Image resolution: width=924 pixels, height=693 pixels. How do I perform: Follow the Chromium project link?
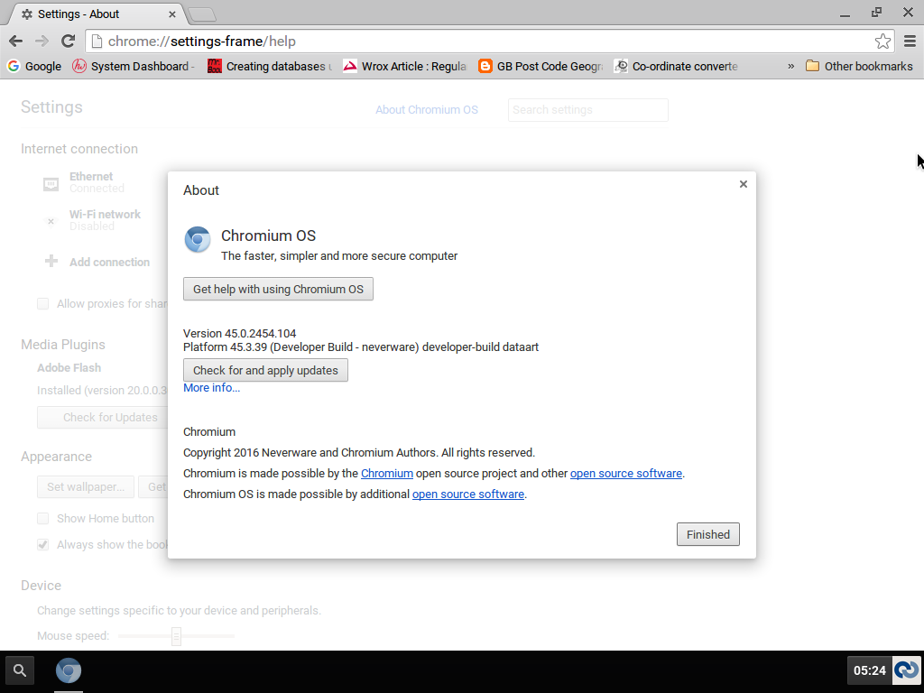386,473
